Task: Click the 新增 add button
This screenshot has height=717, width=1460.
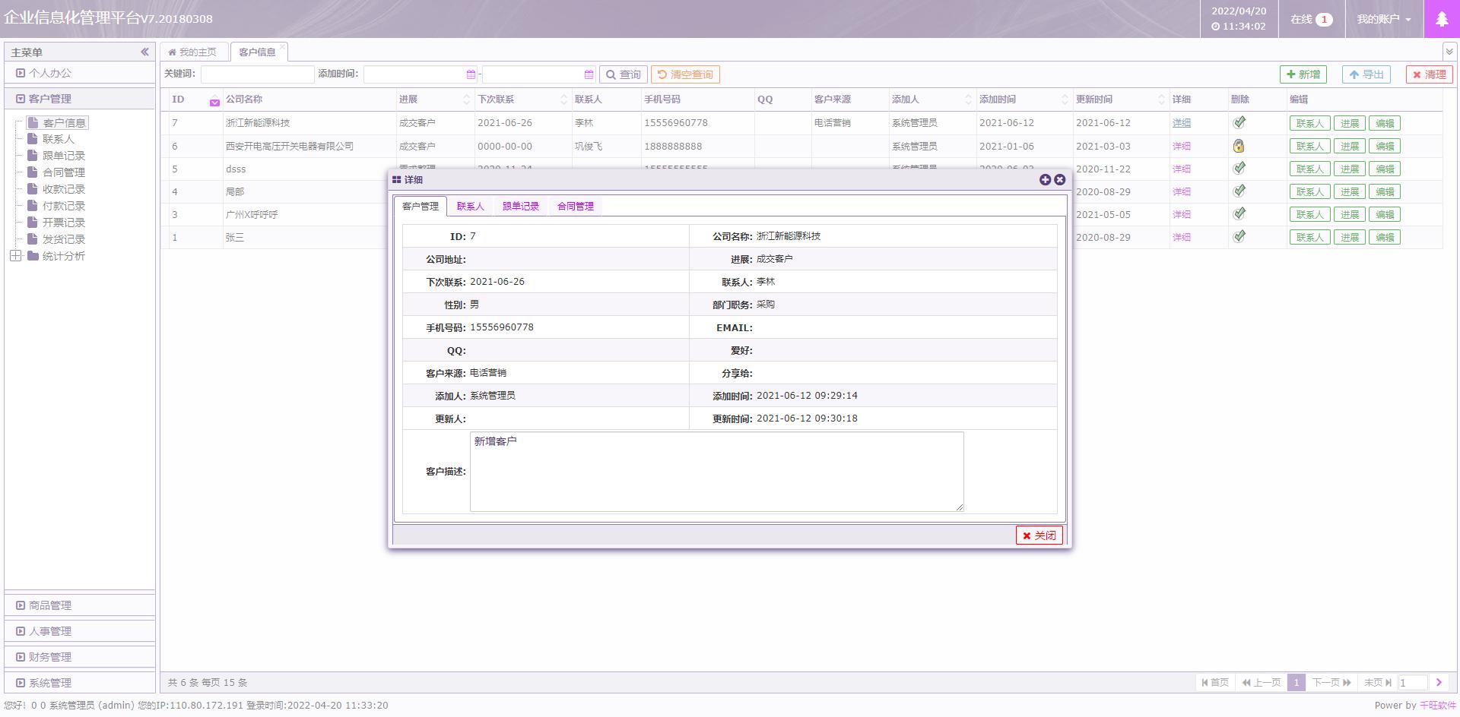Action: (1303, 74)
